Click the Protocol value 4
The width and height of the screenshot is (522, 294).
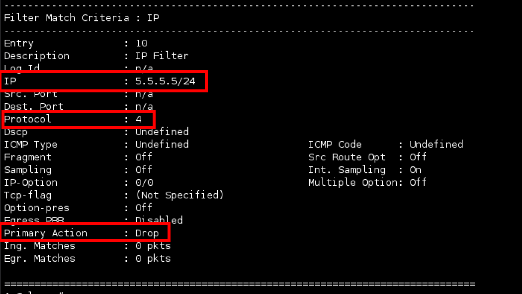click(x=138, y=119)
